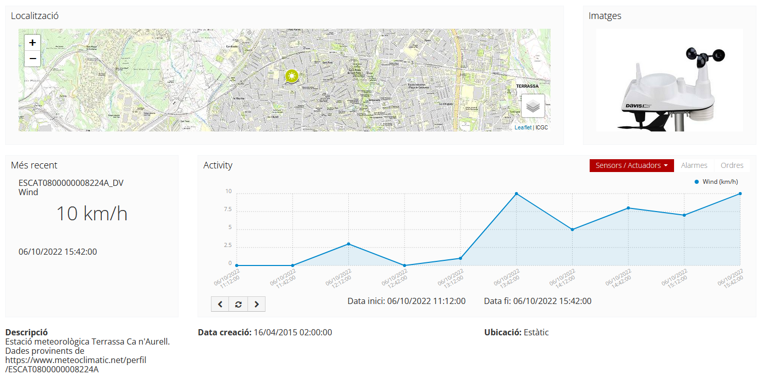Viewport: 761px width, 380px height.
Task: Zoom in on the map
Action: click(32, 43)
